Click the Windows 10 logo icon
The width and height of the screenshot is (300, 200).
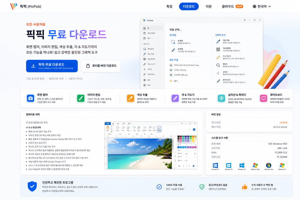coord(229,165)
